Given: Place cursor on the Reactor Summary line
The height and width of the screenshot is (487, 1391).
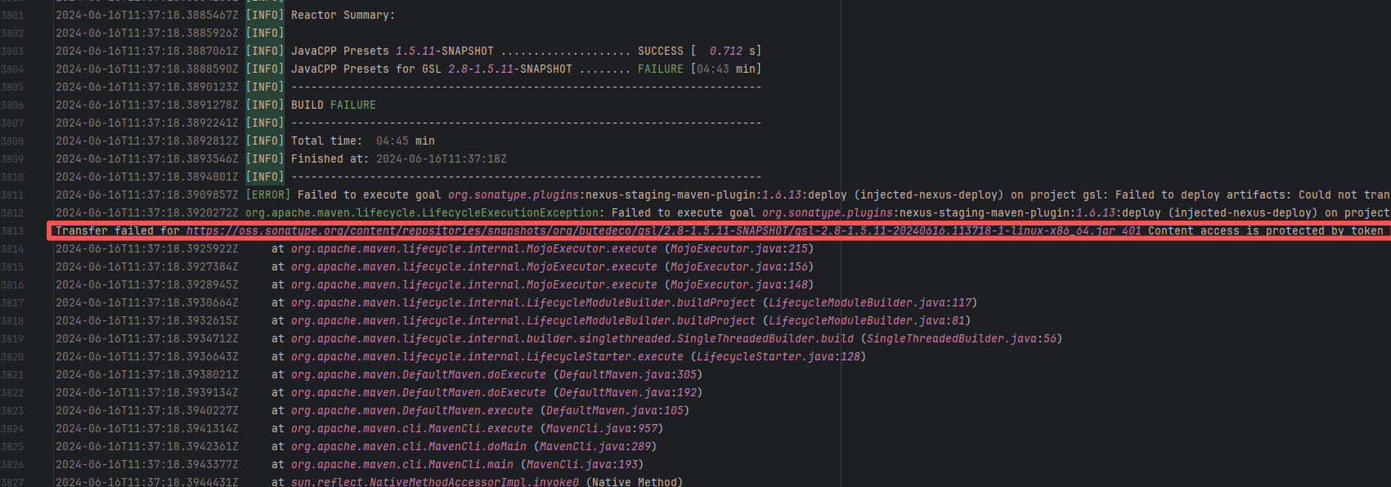Looking at the screenshot, I should pos(343,16).
